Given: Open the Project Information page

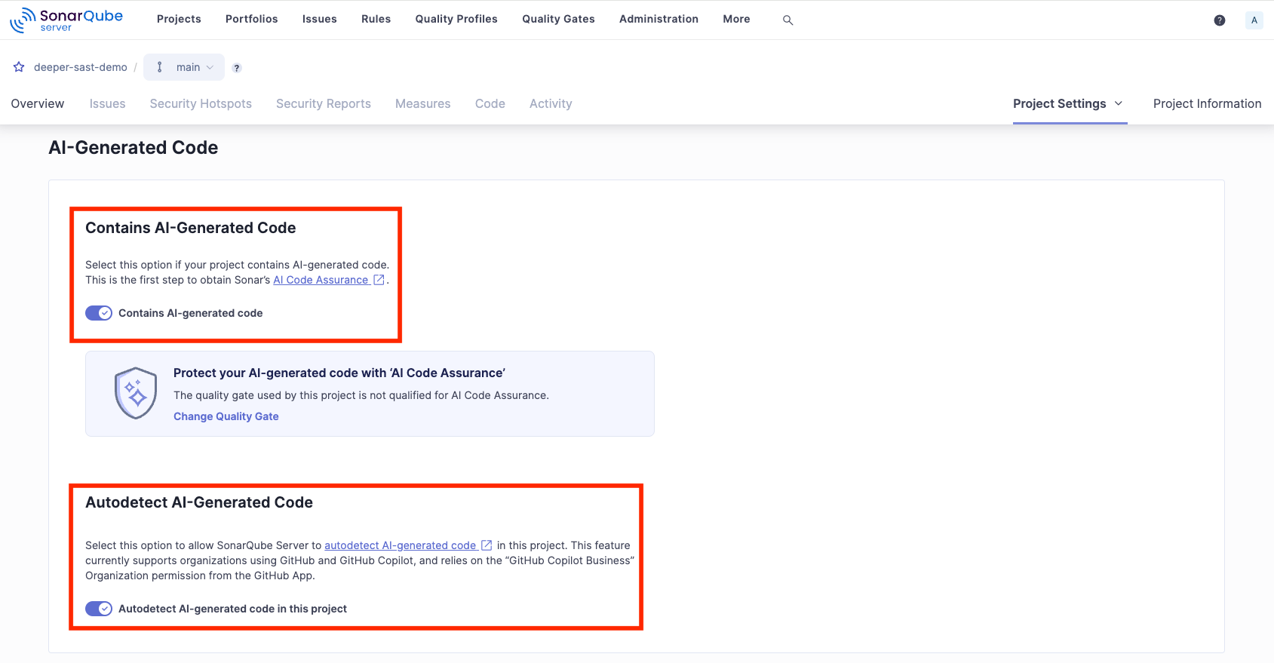Looking at the screenshot, I should point(1207,104).
